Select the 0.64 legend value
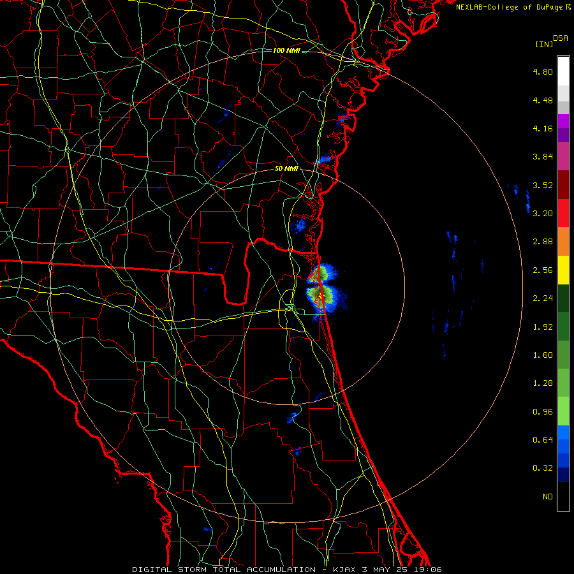This screenshot has width=574, height=574. point(543,440)
